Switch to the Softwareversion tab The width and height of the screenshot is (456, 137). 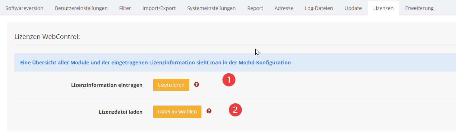tap(24, 8)
